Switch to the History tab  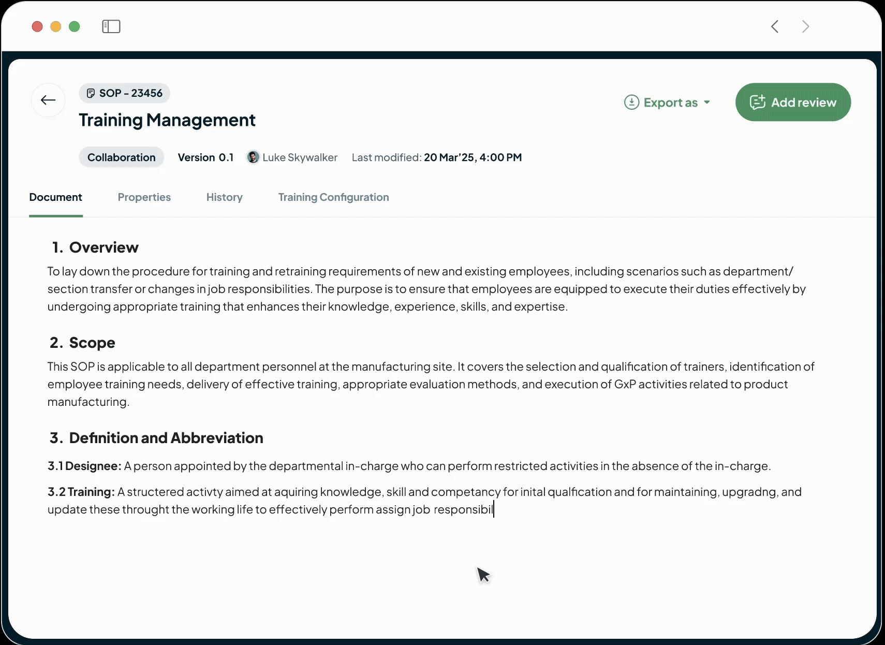(225, 197)
